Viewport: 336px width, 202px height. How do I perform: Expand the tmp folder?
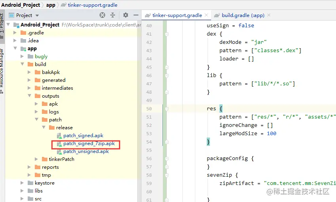click(29, 175)
